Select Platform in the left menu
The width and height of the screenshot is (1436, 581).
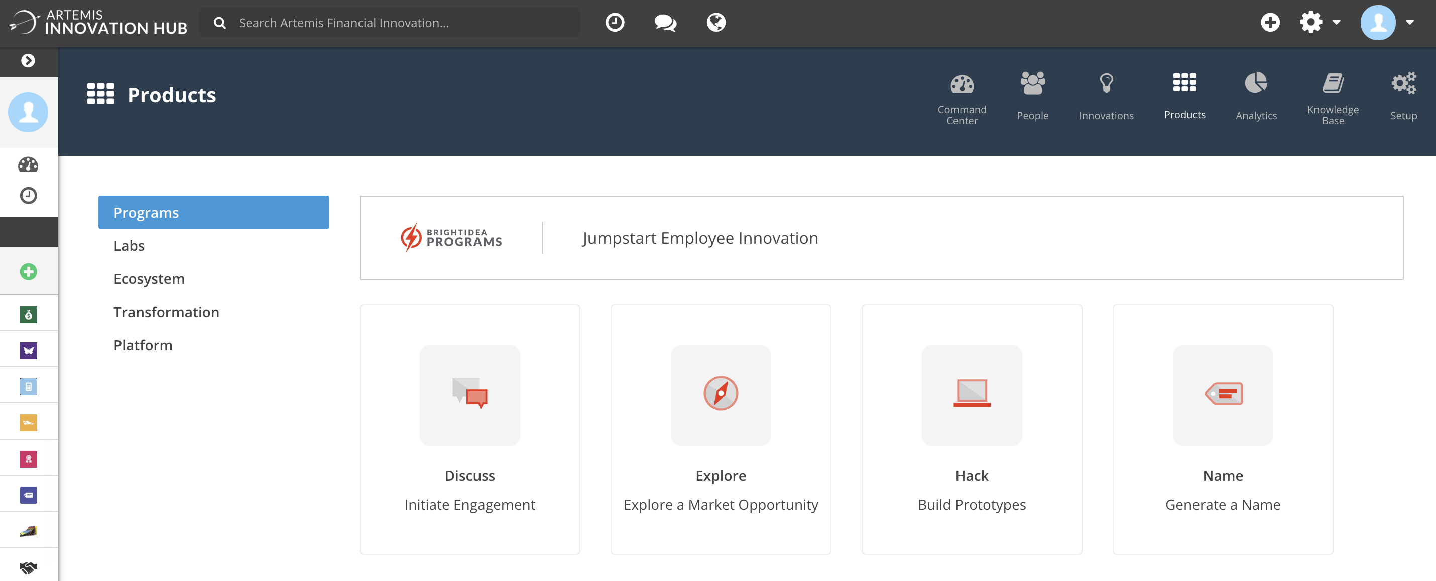(x=143, y=345)
